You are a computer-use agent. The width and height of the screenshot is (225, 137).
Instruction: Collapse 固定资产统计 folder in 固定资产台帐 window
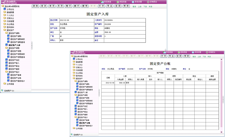click(76, 117)
